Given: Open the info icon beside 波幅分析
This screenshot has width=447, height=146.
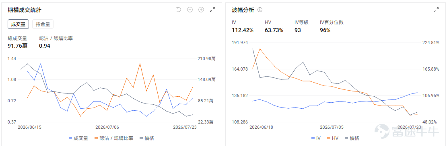Looking at the screenshot, I should click(x=260, y=10).
